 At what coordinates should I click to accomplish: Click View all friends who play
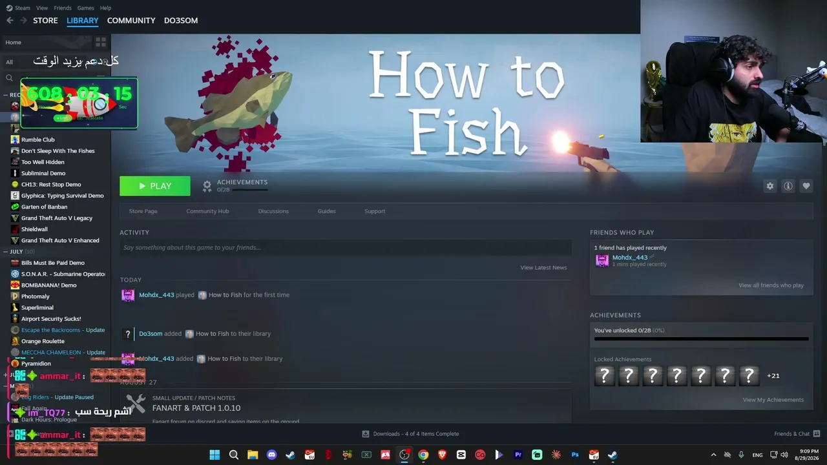coord(771,285)
